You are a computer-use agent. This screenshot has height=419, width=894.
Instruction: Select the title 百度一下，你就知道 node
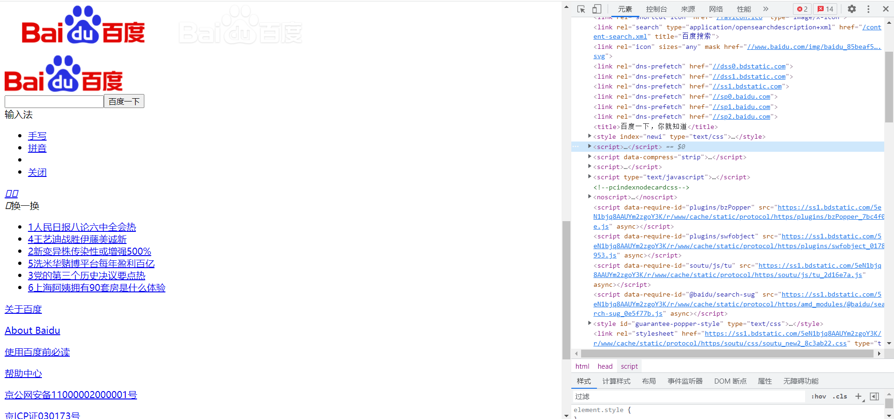tap(656, 127)
